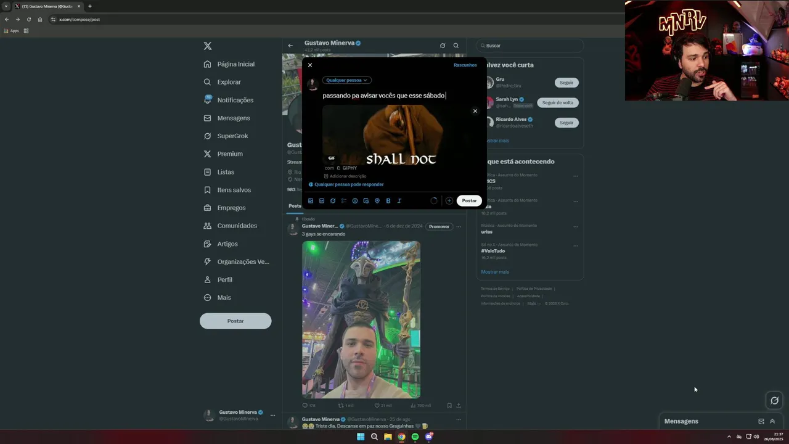Open Explorar in the sidebar
Screen dimensions: 789x444
(x=223, y=82)
